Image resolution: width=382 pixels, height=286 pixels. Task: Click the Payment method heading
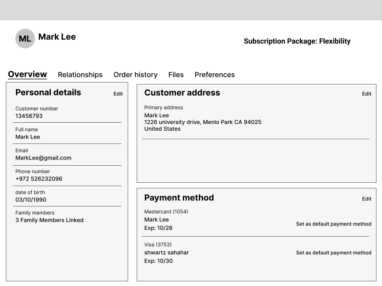click(x=179, y=198)
